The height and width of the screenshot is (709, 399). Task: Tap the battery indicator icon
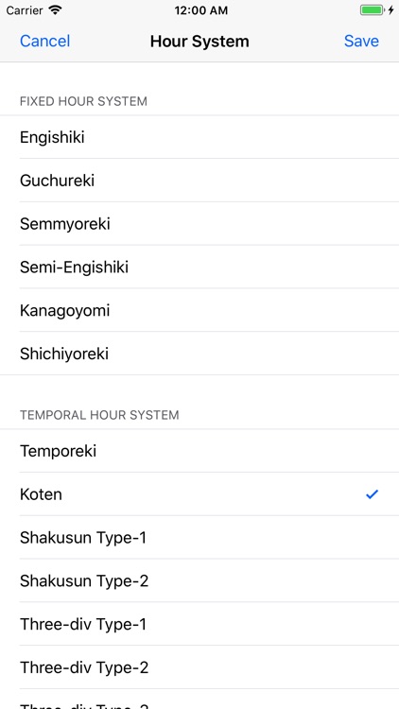(x=372, y=10)
